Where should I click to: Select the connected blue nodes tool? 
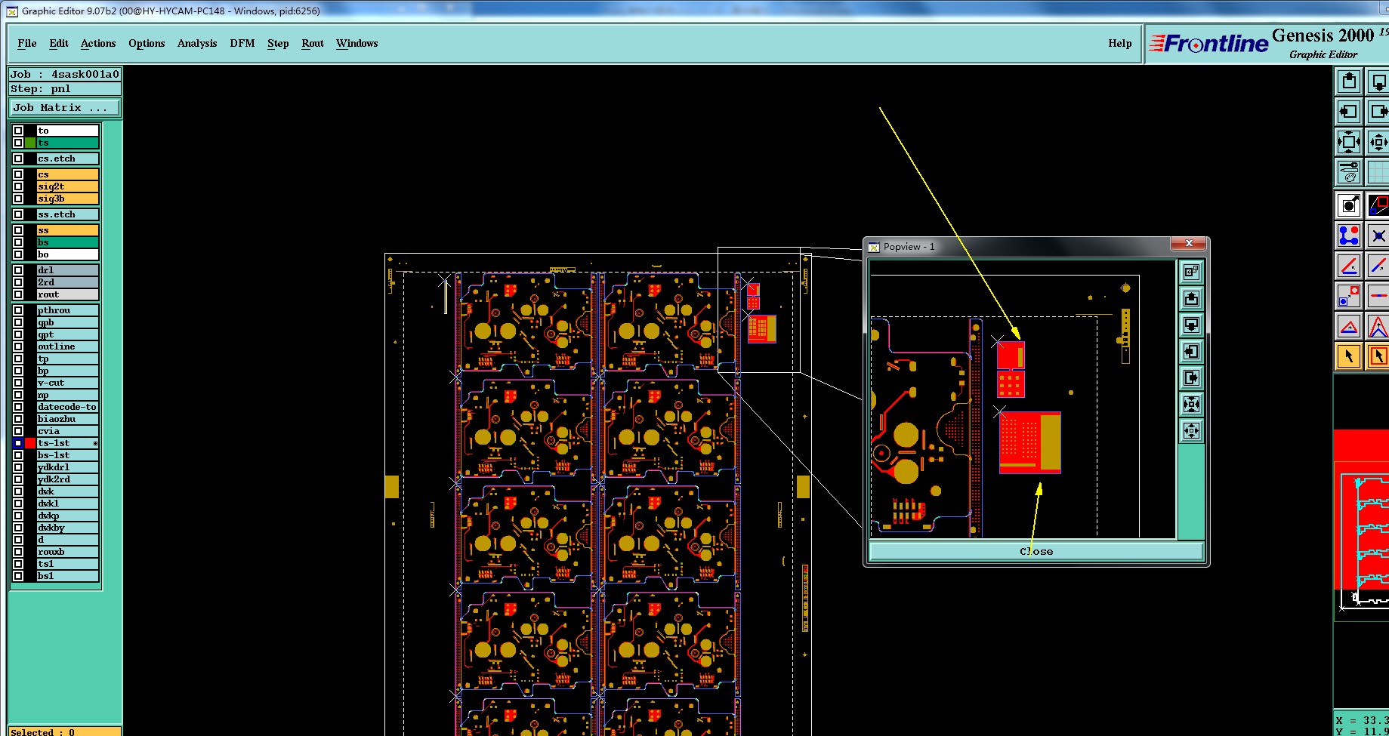pyautogui.click(x=1348, y=236)
